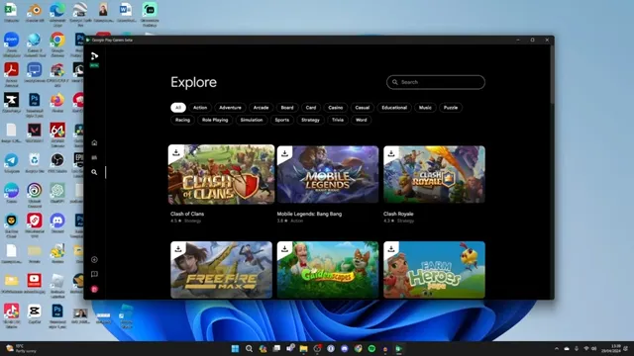Open the Free Fire Max game thumbnail

pos(221,270)
